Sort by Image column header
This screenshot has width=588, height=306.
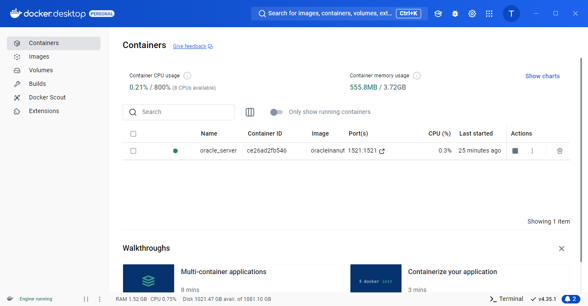click(x=320, y=134)
